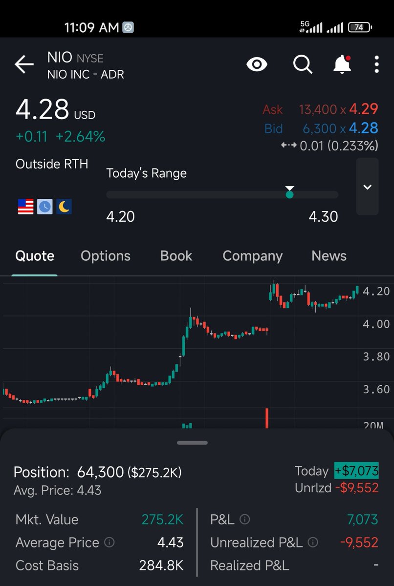Tap the Today +$7,073 badge
The height and width of the screenshot is (586, 394).
(356, 471)
